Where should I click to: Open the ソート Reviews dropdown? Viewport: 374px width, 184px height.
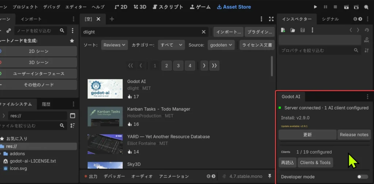[114, 45]
